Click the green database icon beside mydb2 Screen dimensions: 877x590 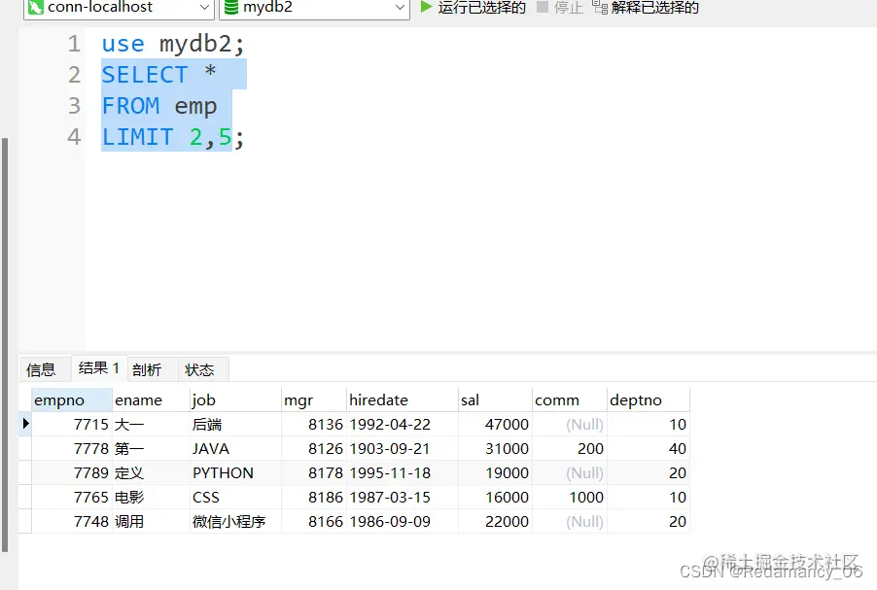click(x=231, y=7)
